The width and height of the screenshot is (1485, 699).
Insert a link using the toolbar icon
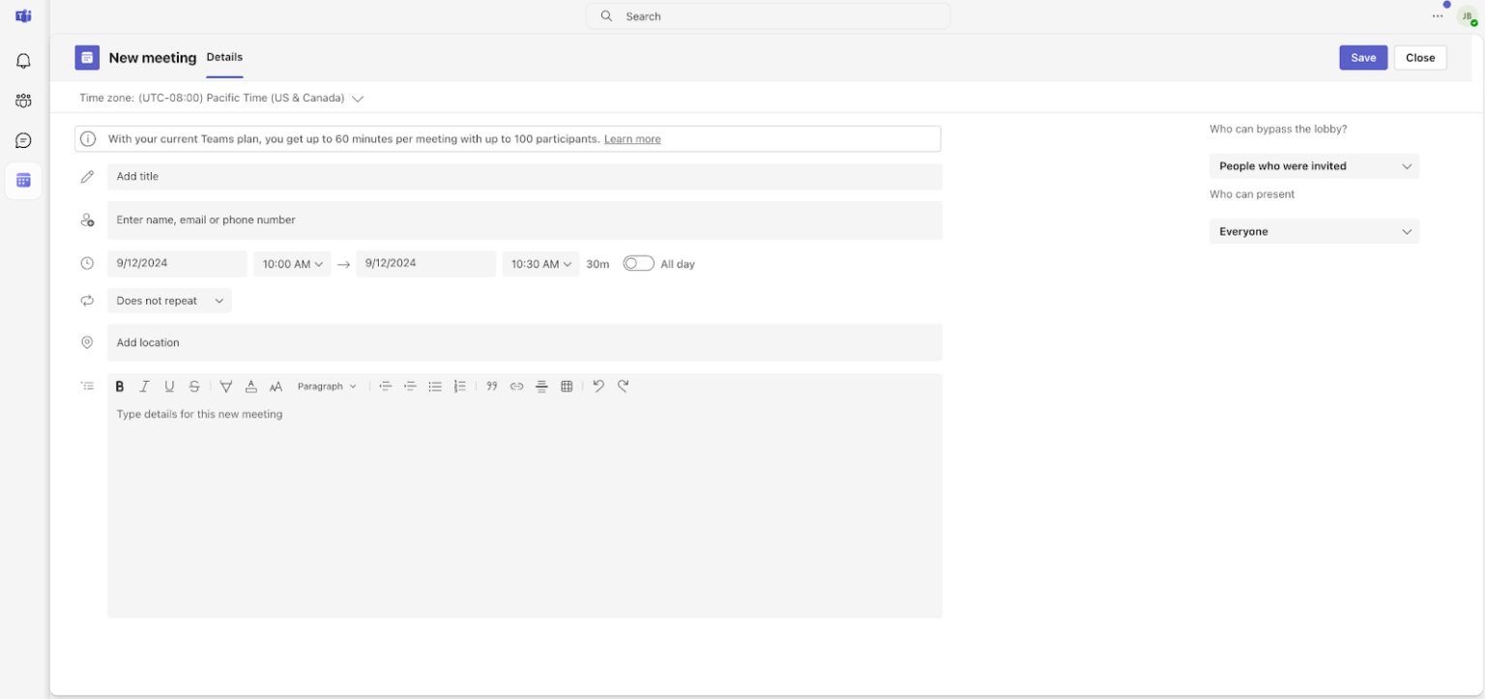click(516, 386)
